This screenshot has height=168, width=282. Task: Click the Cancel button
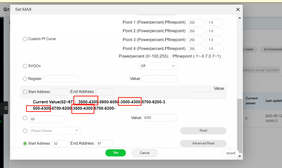[144, 153]
